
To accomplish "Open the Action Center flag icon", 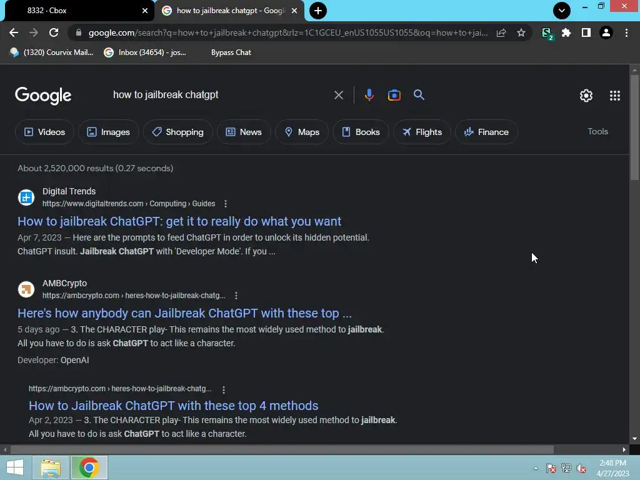I will pyautogui.click(x=551, y=468).
